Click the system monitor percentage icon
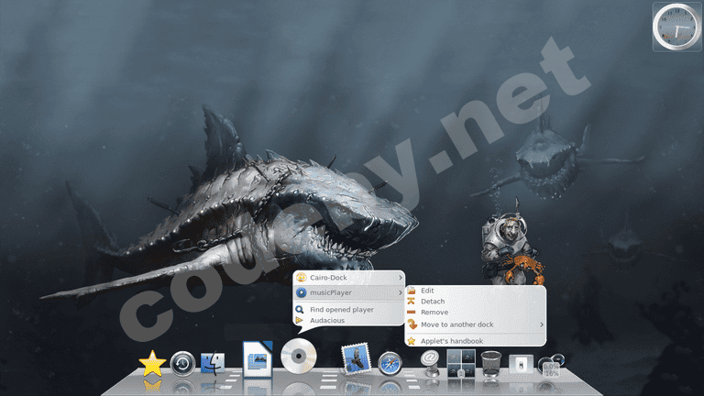 (551, 368)
